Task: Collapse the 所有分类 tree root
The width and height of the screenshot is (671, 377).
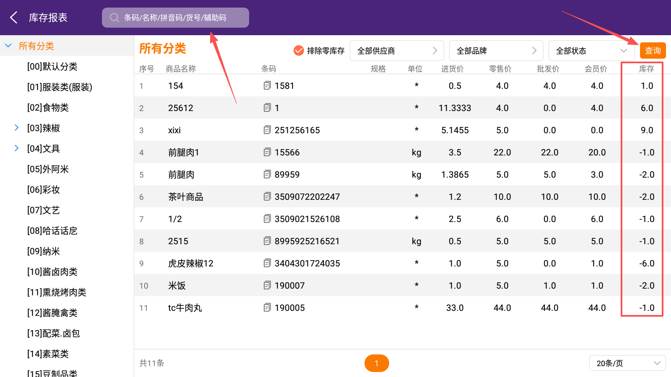Action: 8,46
